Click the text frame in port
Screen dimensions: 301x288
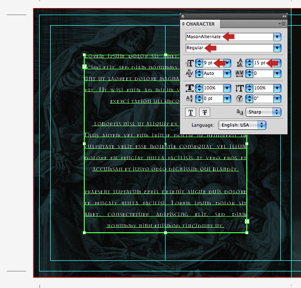click(x=84, y=67)
